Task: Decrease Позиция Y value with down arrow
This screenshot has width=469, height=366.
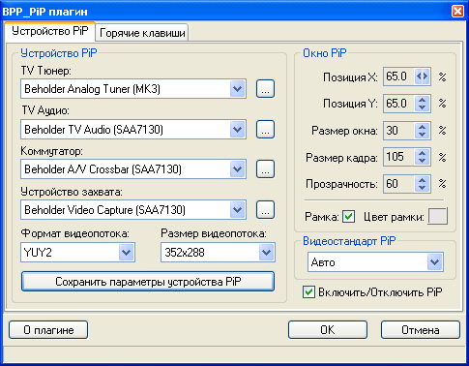Action: [x=423, y=107]
